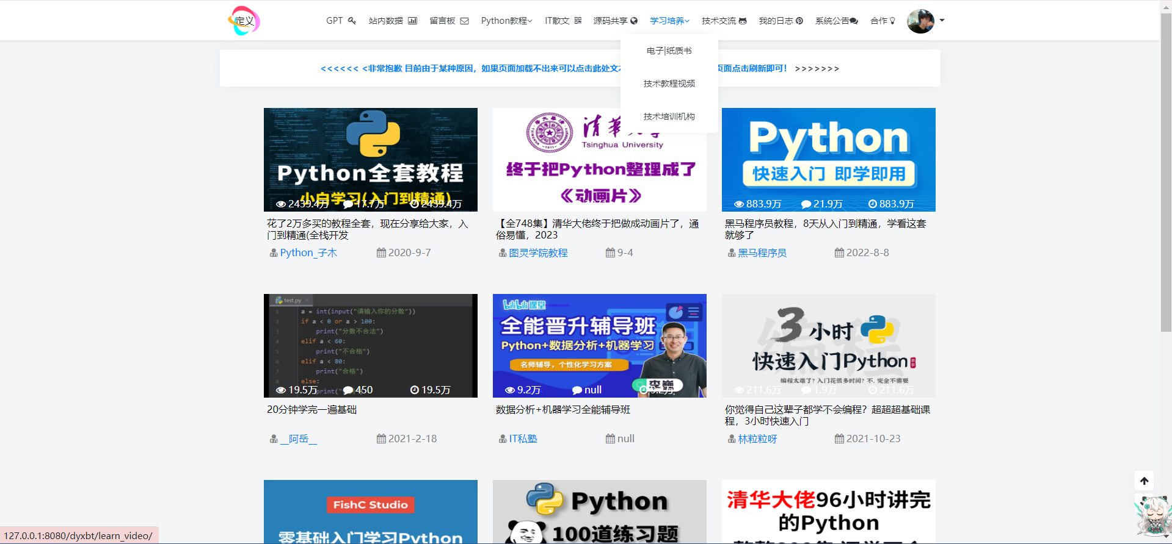Click the icon beside 技术交流
This screenshot has width=1172, height=544.
coord(743,21)
